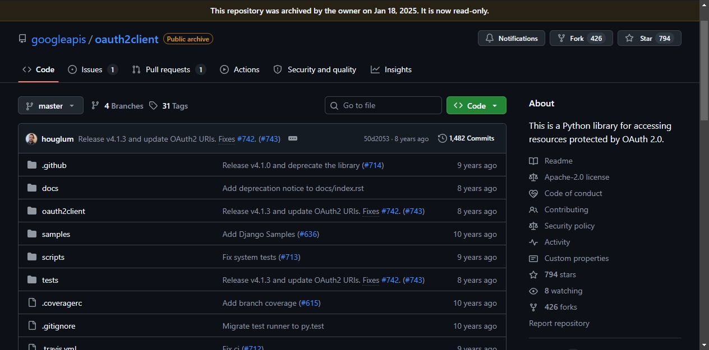
Task: Open the .github folder icon
Action: tap(32, 165)
